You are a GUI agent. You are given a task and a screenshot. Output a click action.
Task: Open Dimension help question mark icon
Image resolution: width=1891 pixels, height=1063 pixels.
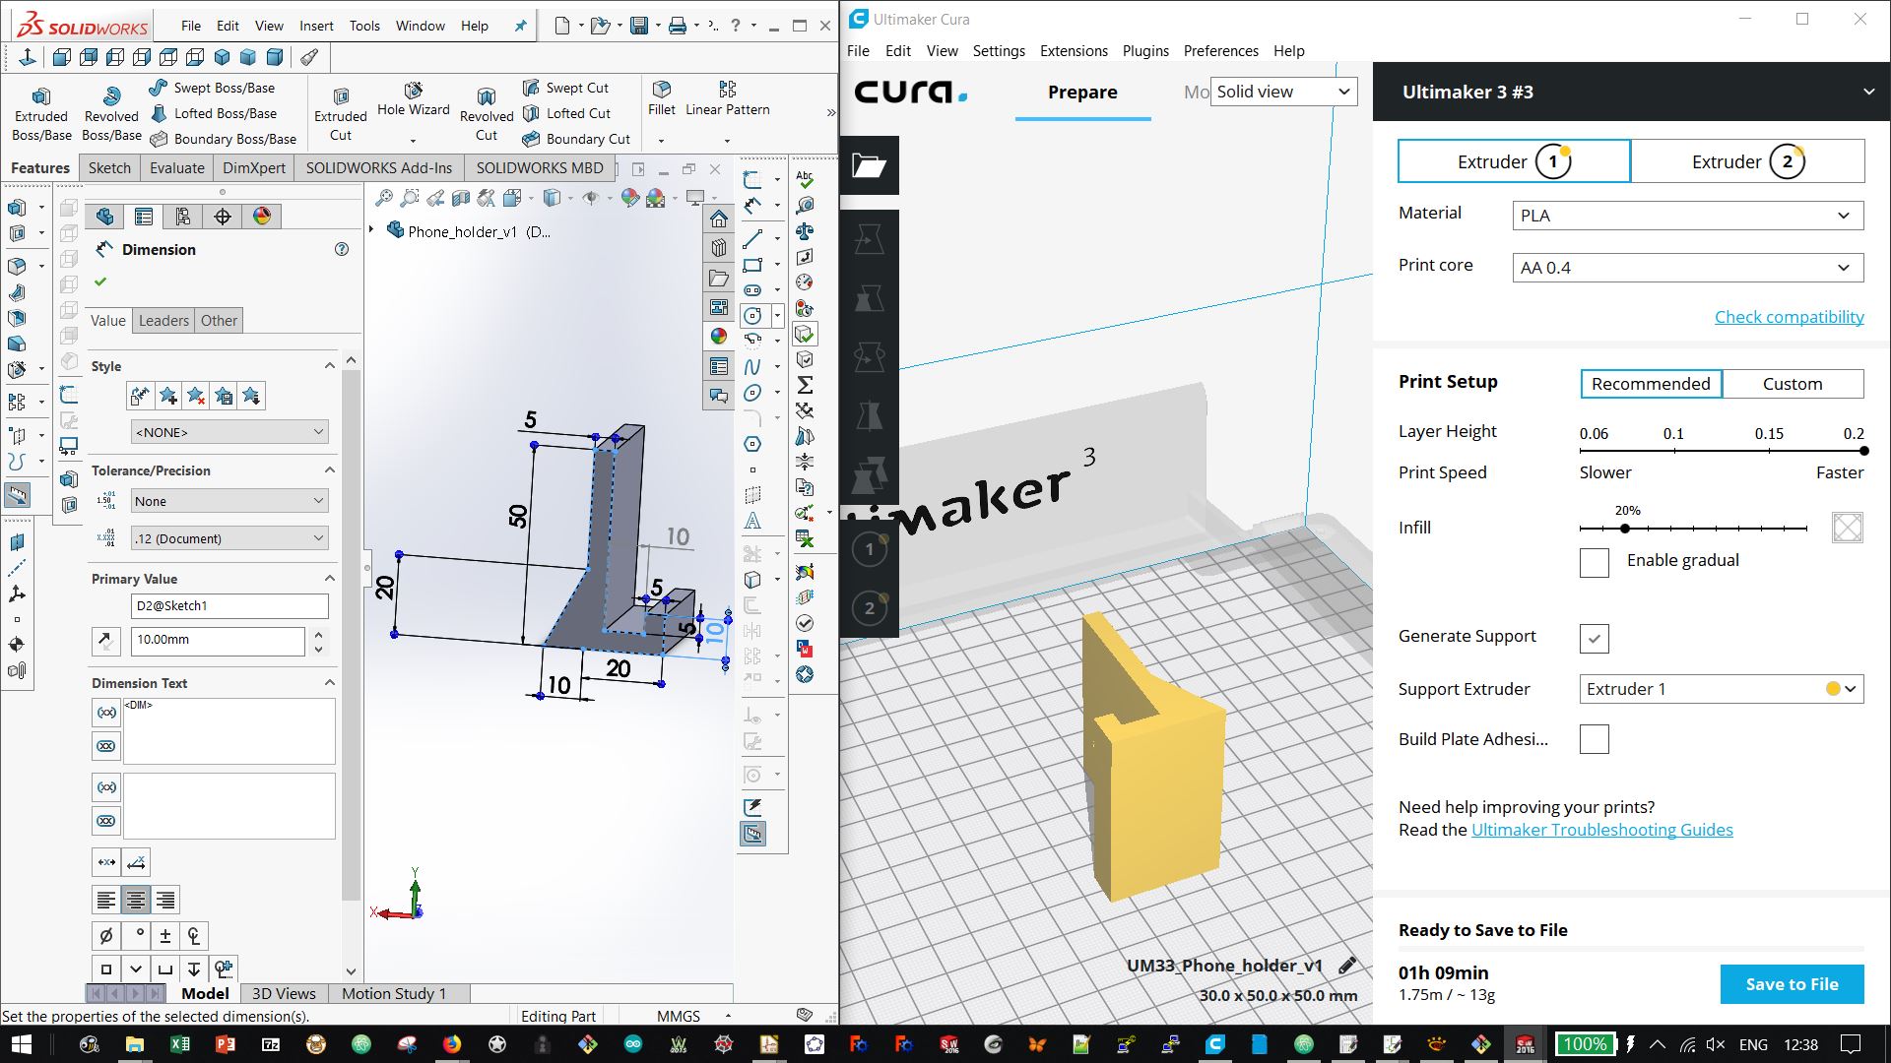coord(342,249)
